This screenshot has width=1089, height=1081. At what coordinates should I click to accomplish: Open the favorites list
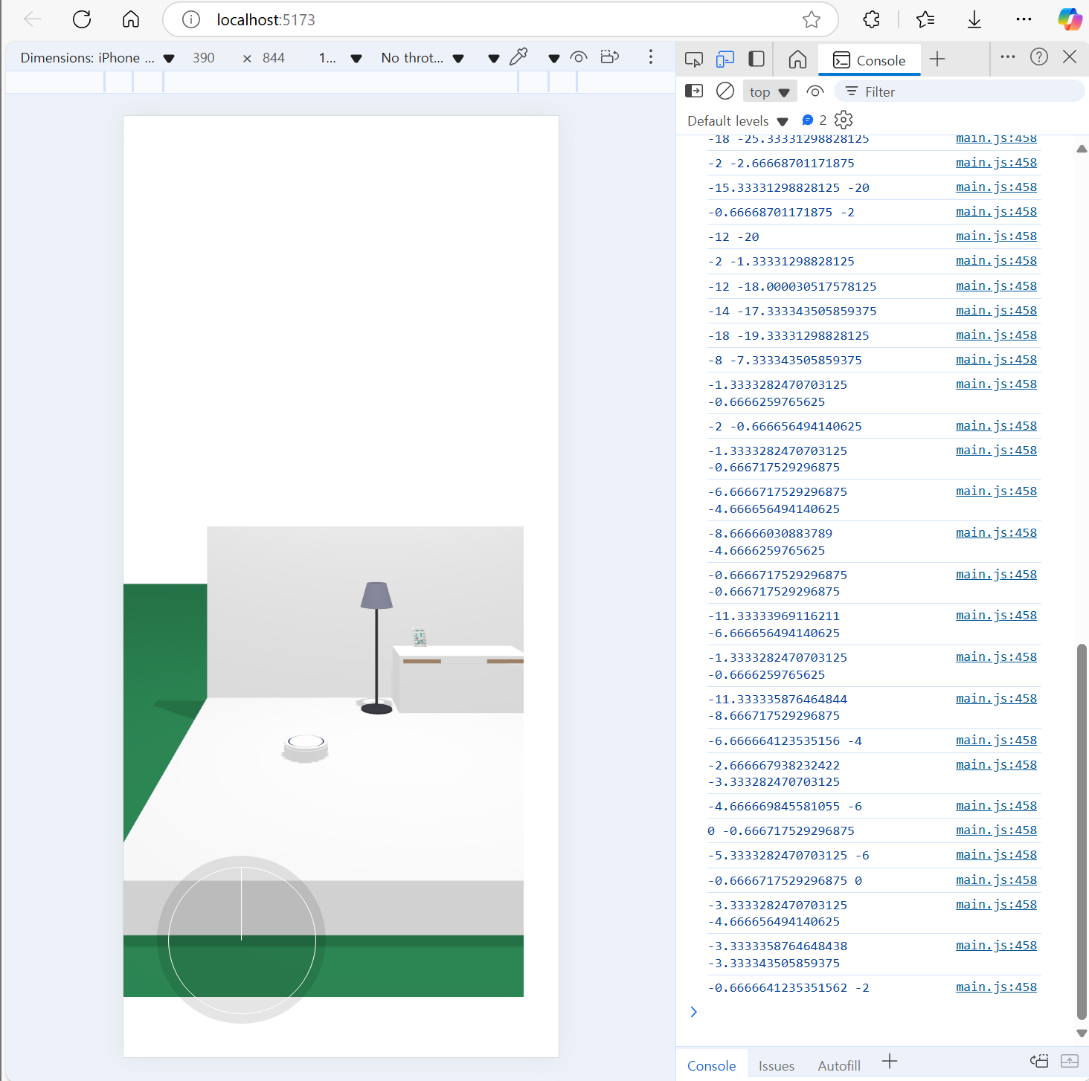(925, 19)
